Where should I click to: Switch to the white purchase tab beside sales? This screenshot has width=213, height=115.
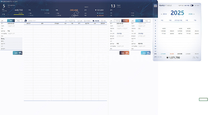coord(18,21)
